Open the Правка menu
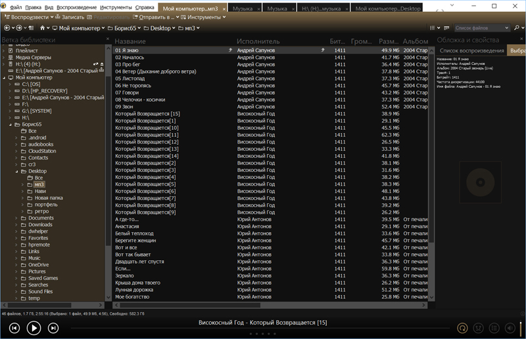The height and width of the screenshot is (339, 526). (34, 7)
